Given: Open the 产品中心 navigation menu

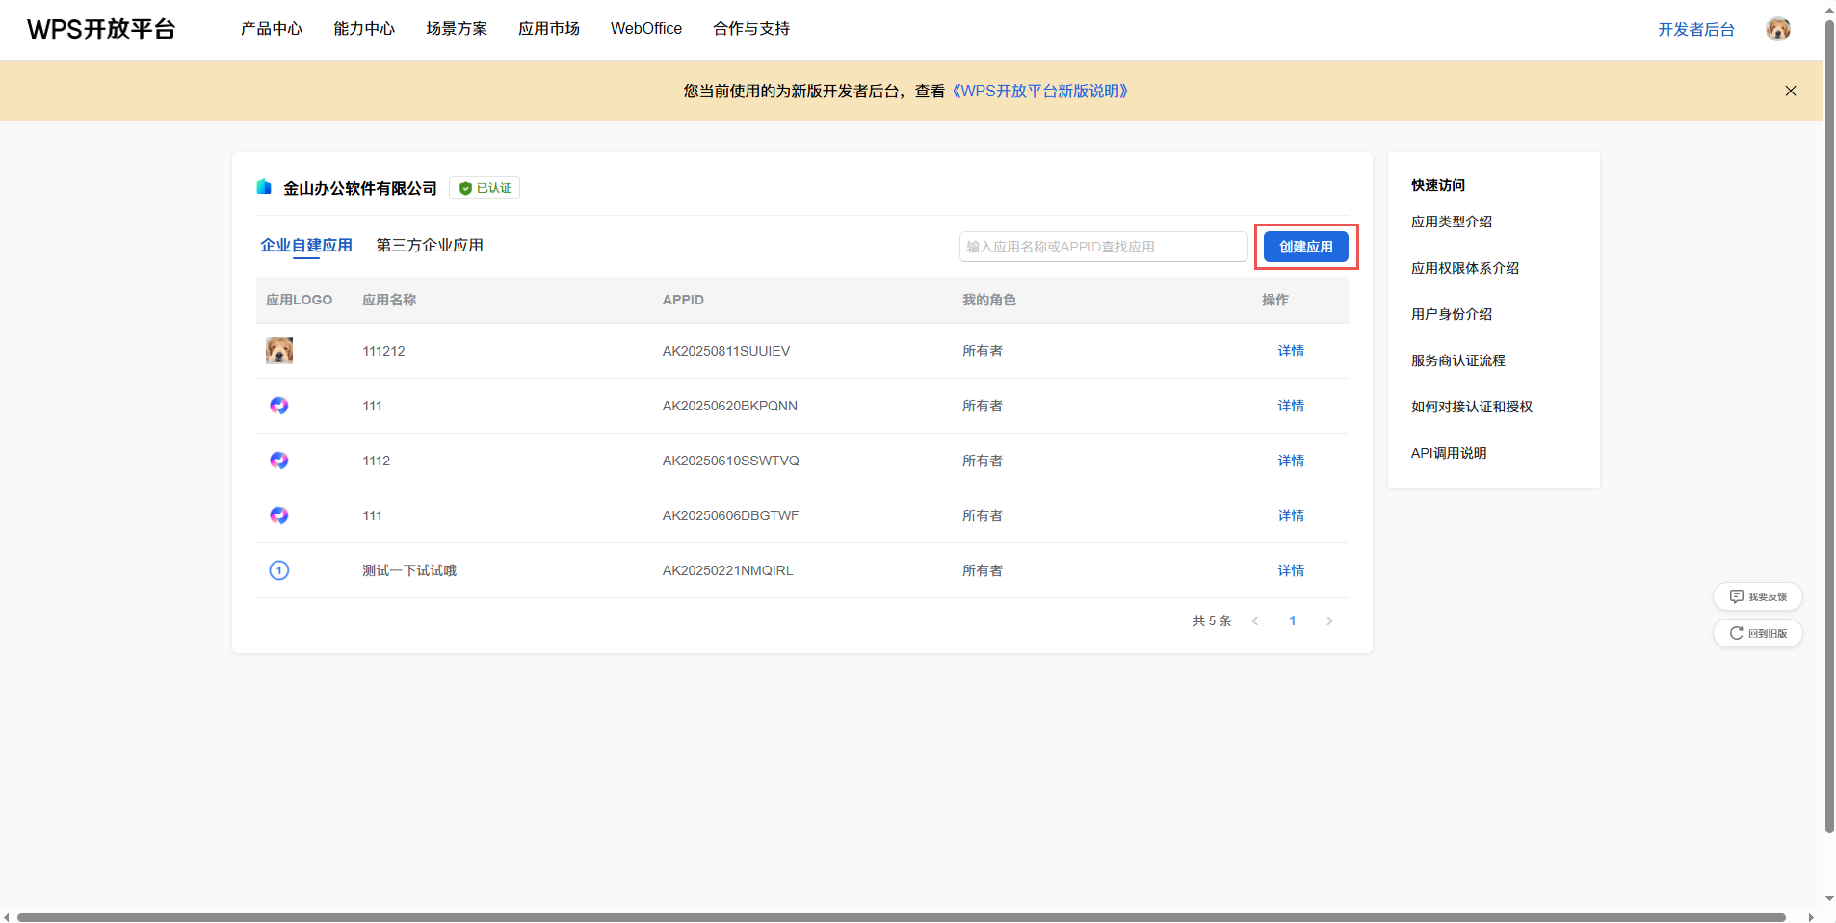Looking at the screenshot, I should (x=272, y=29).
